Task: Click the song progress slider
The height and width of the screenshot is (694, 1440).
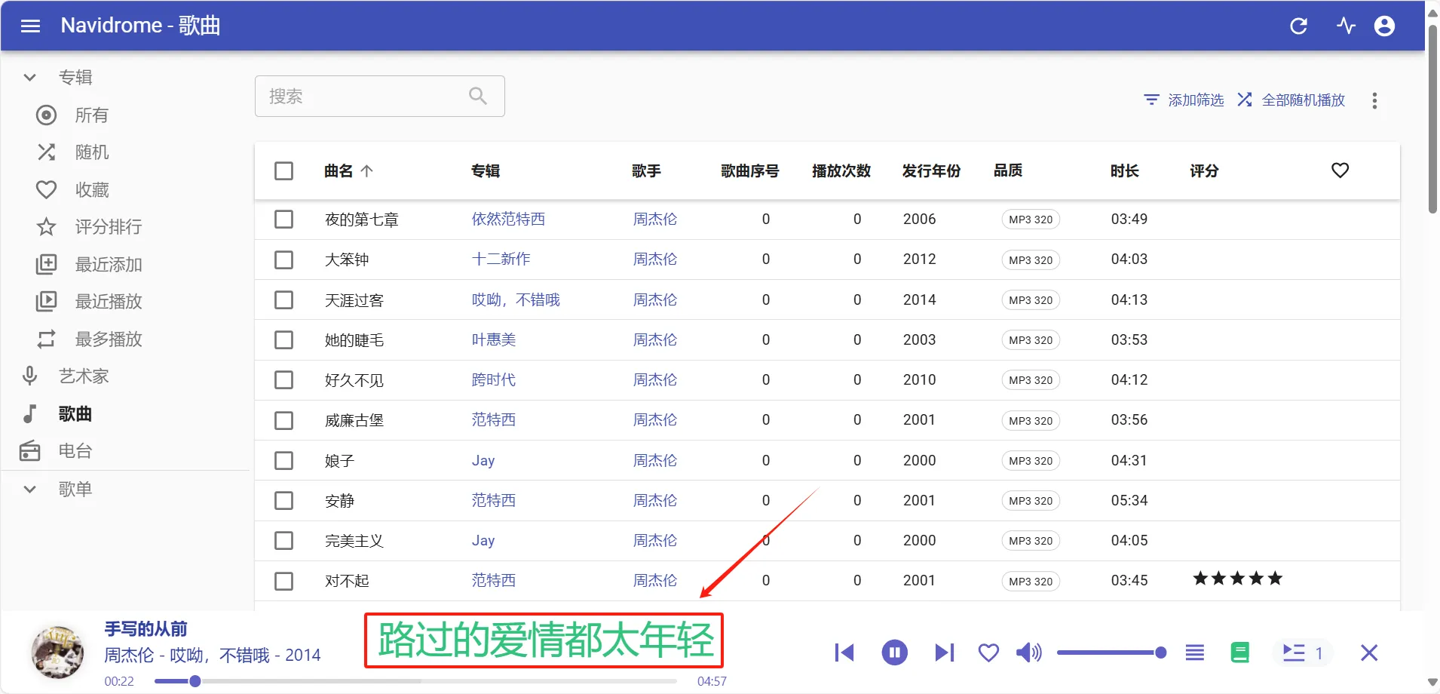Action: [415, 681]
